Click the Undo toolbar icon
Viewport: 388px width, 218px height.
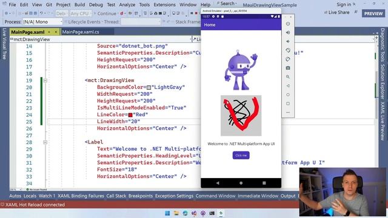pyautogui.click(x=41, y=13)
